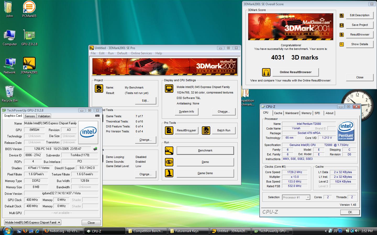Click Change button under Display settings
Image resolution: width=377 pixels, height=235 pixels.
click(224, 112)
